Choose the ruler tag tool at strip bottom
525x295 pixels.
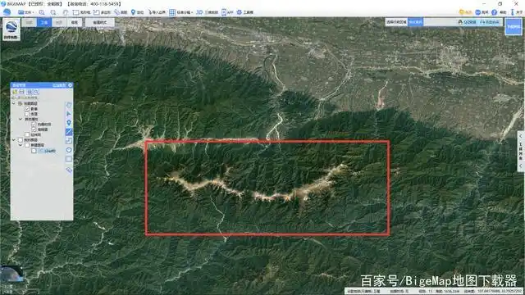point(69,170)
